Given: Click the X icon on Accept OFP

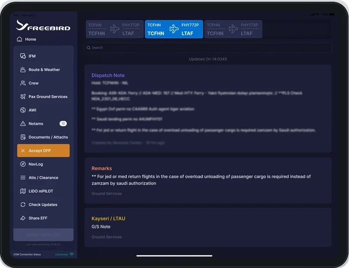Looking at the screenshot, I should 23,150.
